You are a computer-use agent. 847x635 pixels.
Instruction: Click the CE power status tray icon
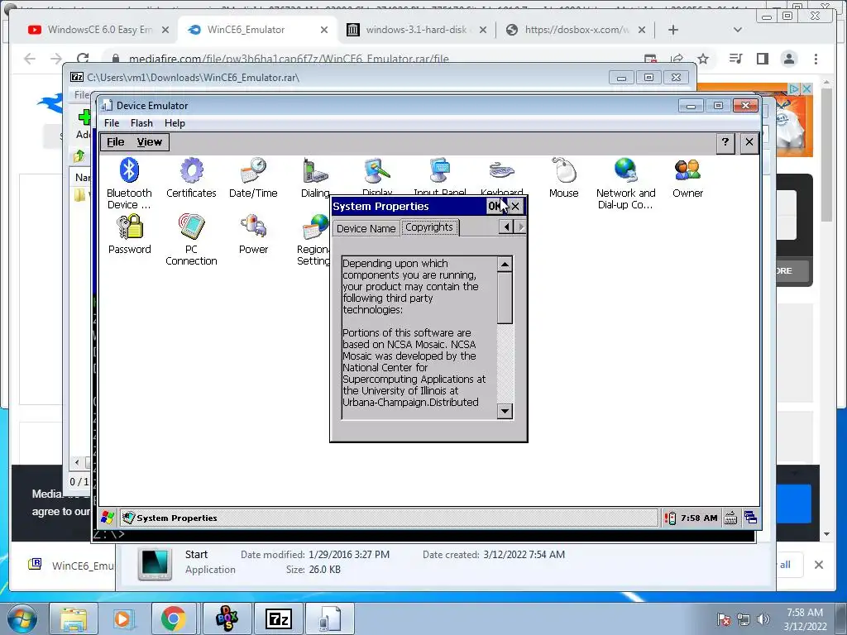pyautogui.click(x=670, y=518)
